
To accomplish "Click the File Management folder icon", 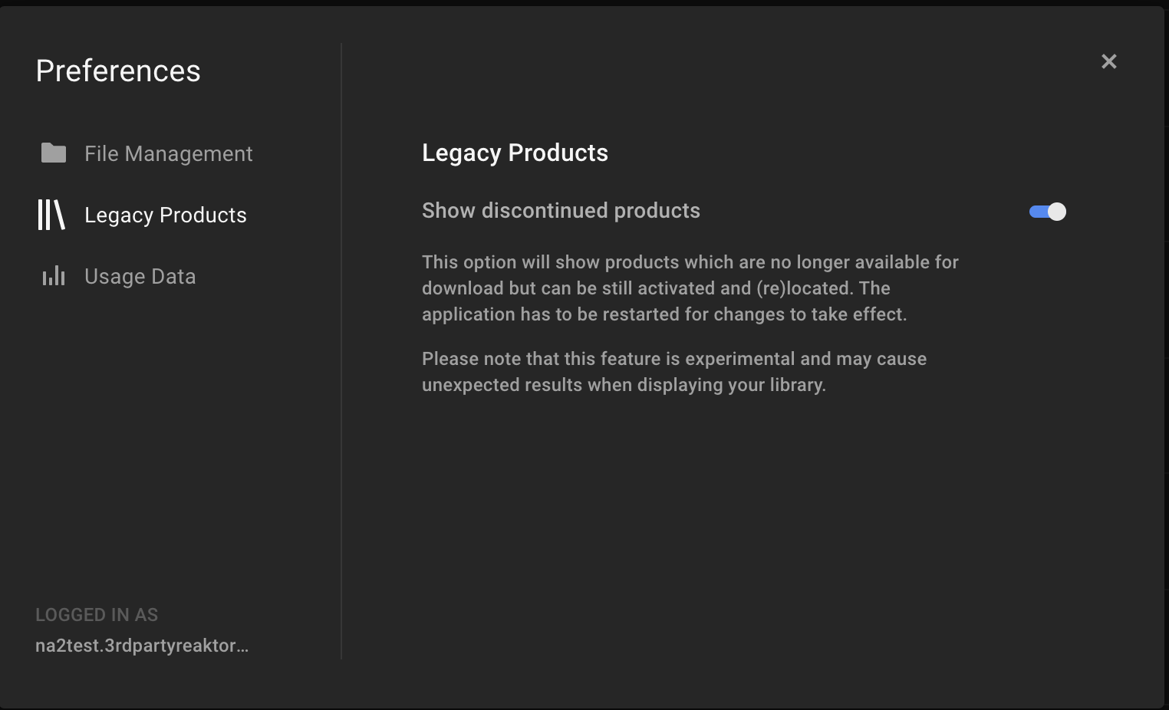I will pos(54,153).
